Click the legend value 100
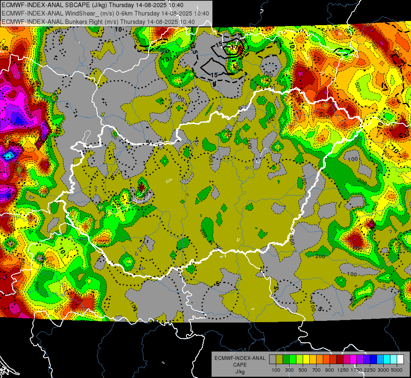 click(276, 370)
